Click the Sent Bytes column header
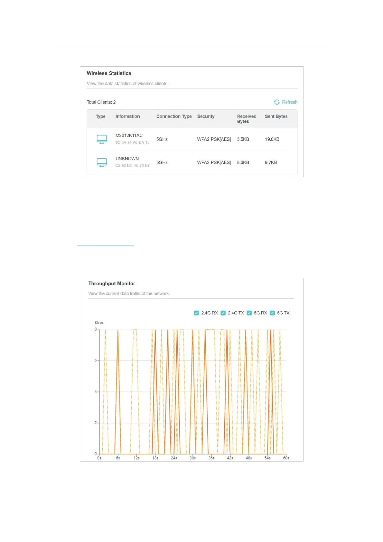Image resolution: width=383 pixels, height=542 pixels. click(x=276, y=116)
